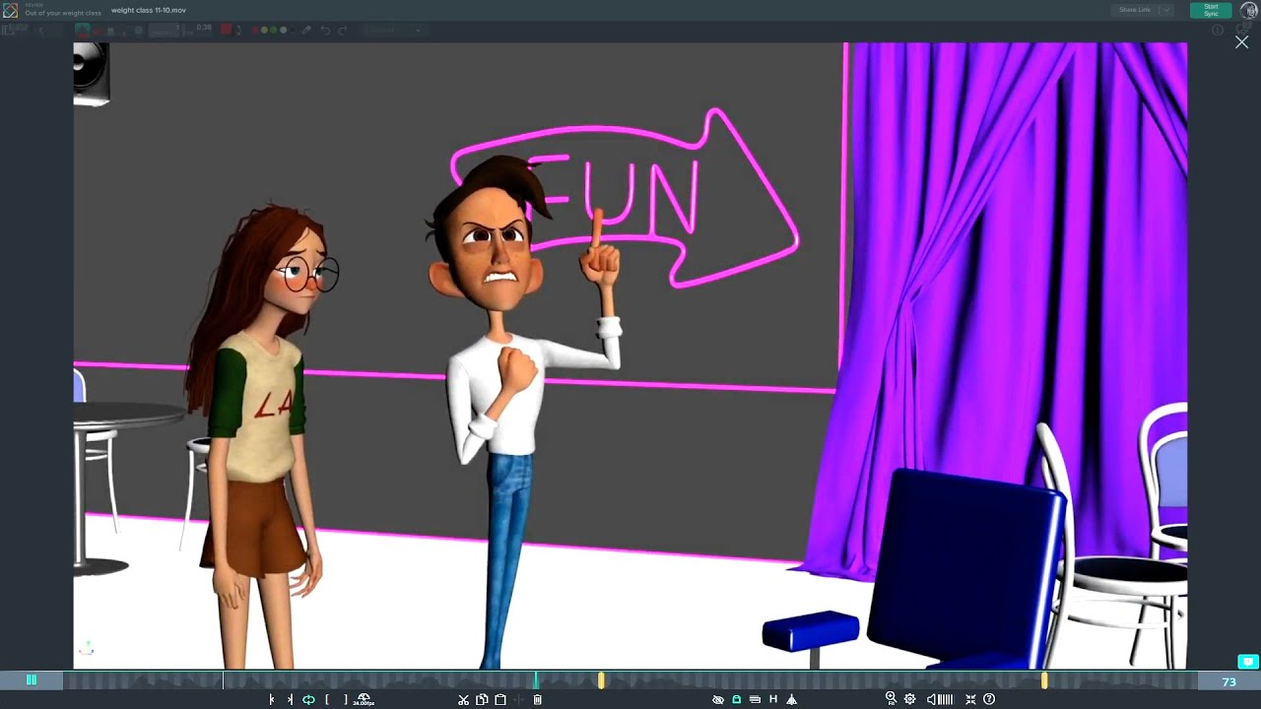Step to the next frame
The width and height of the screenshot is (1261, 709).
click(290, 699)
